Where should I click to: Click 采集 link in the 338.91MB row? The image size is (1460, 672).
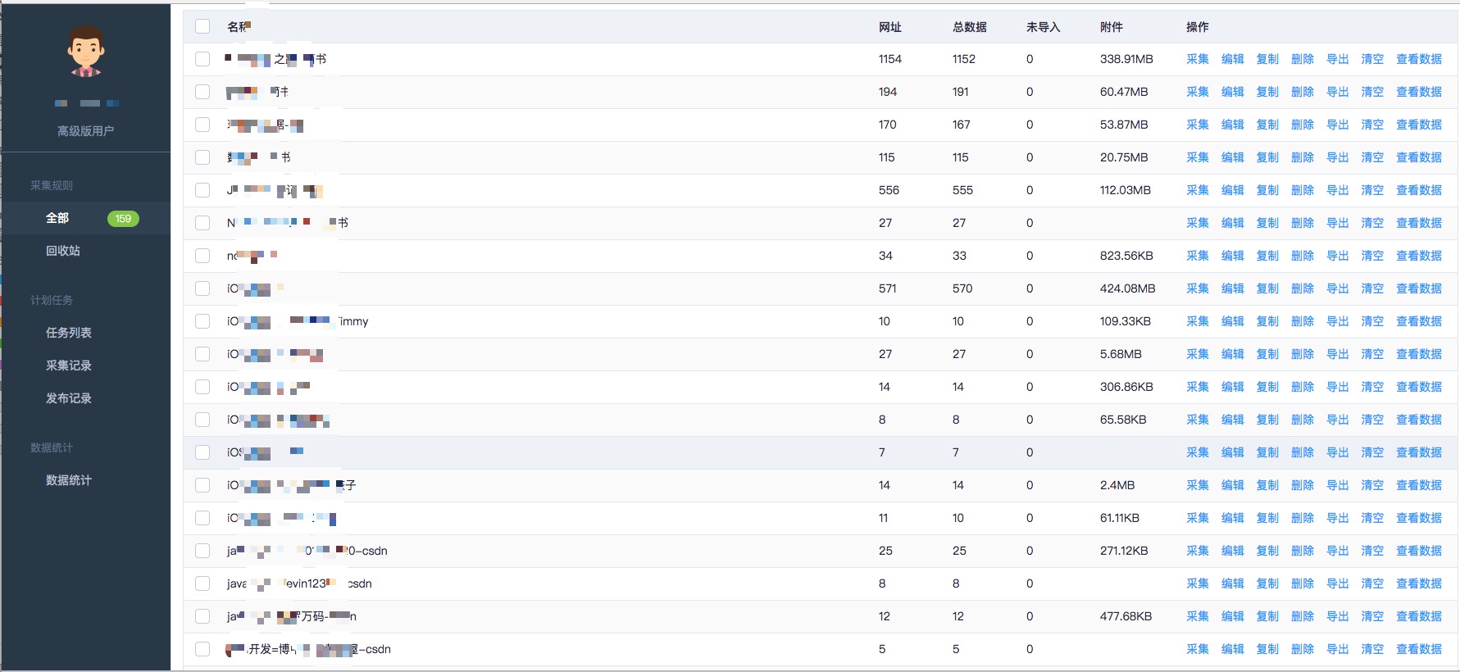tap(1197, 59)
